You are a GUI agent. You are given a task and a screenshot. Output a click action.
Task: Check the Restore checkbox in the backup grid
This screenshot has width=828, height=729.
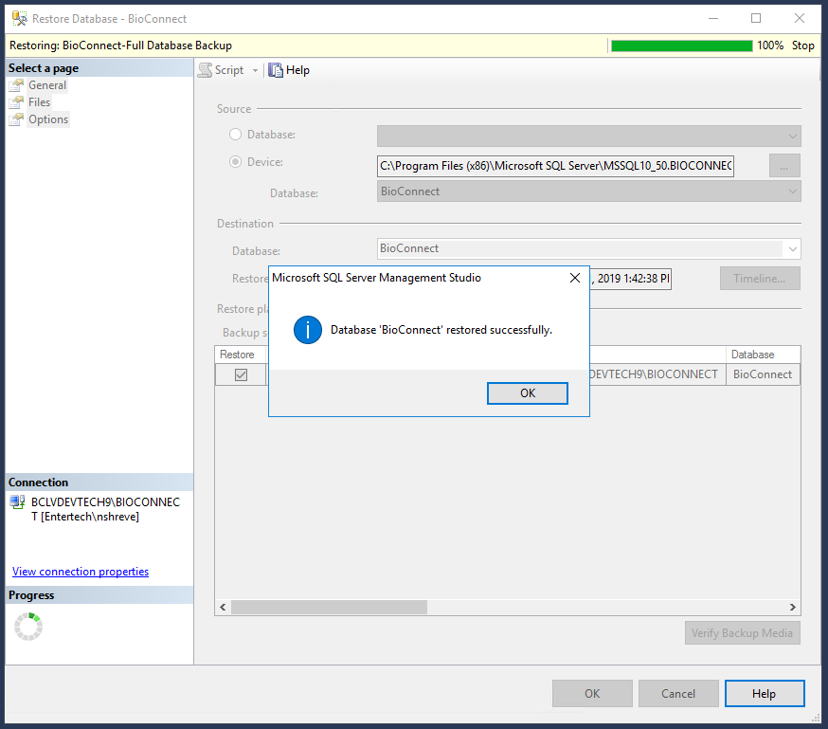tap(240, 374)
